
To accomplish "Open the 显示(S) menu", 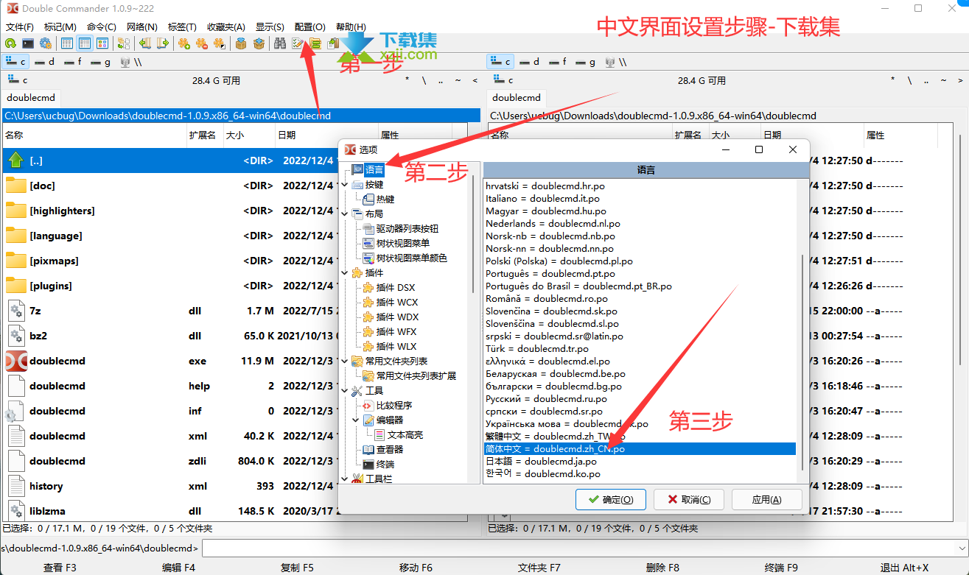I will [270, 27].
